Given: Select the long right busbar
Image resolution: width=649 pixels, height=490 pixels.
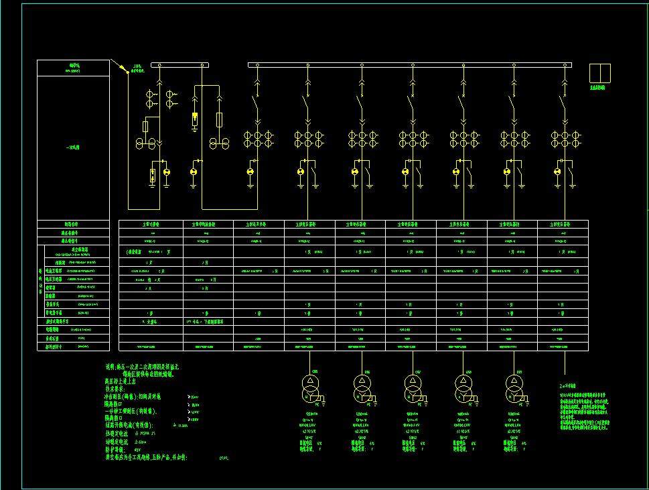Looking at the screenshot, I should [x=409, y=65].
